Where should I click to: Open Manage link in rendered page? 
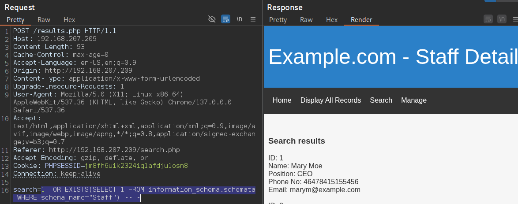pyautogui.click(x=413, y=100)
